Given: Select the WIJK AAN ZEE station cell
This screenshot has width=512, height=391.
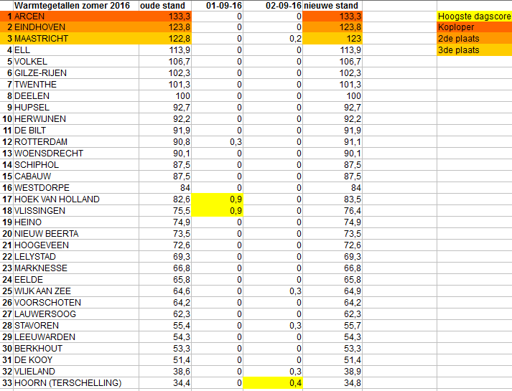Looking at the screenshot, I should click(x=76, y=291).
